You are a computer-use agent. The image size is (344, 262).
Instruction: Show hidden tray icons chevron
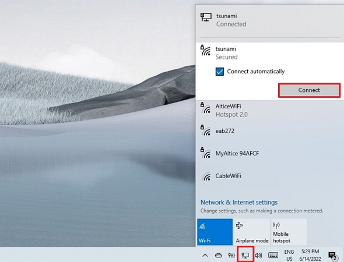tap(205, 255)
